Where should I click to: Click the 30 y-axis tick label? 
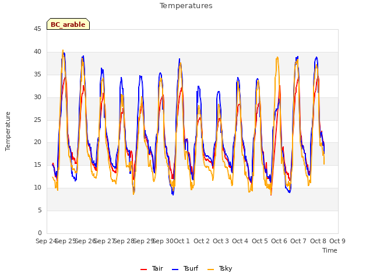click(x=37, y=97)
